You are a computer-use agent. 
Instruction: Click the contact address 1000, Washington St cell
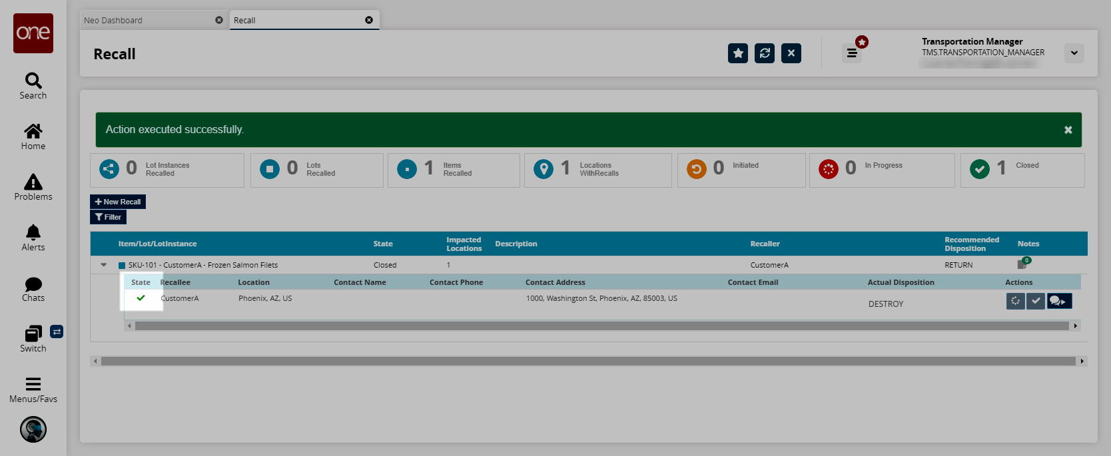(601, 298)
